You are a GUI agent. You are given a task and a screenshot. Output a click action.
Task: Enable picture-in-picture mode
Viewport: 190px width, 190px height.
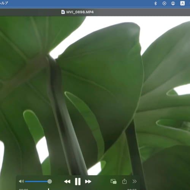click(114, 181)
